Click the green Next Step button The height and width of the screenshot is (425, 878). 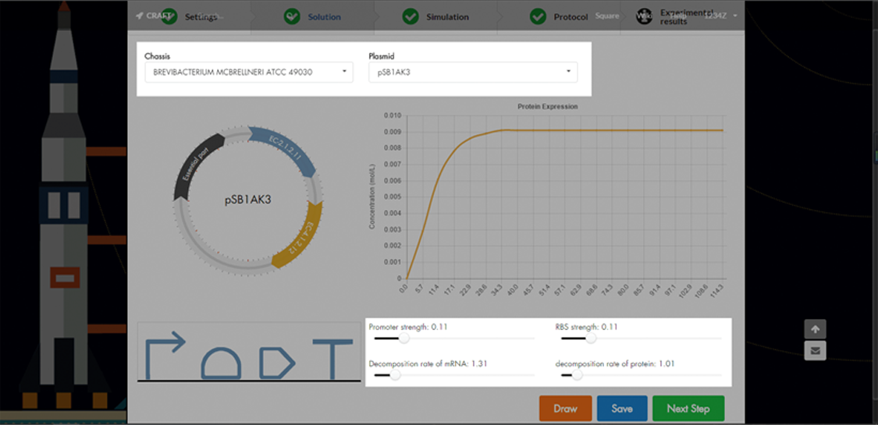click(688, 409)
